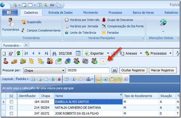Open the blue application menu button
The image size is (181, 118).
click(10, 13)
